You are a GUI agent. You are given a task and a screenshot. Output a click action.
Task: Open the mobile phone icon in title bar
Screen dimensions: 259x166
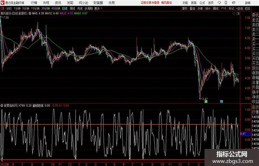pos(226,3)
